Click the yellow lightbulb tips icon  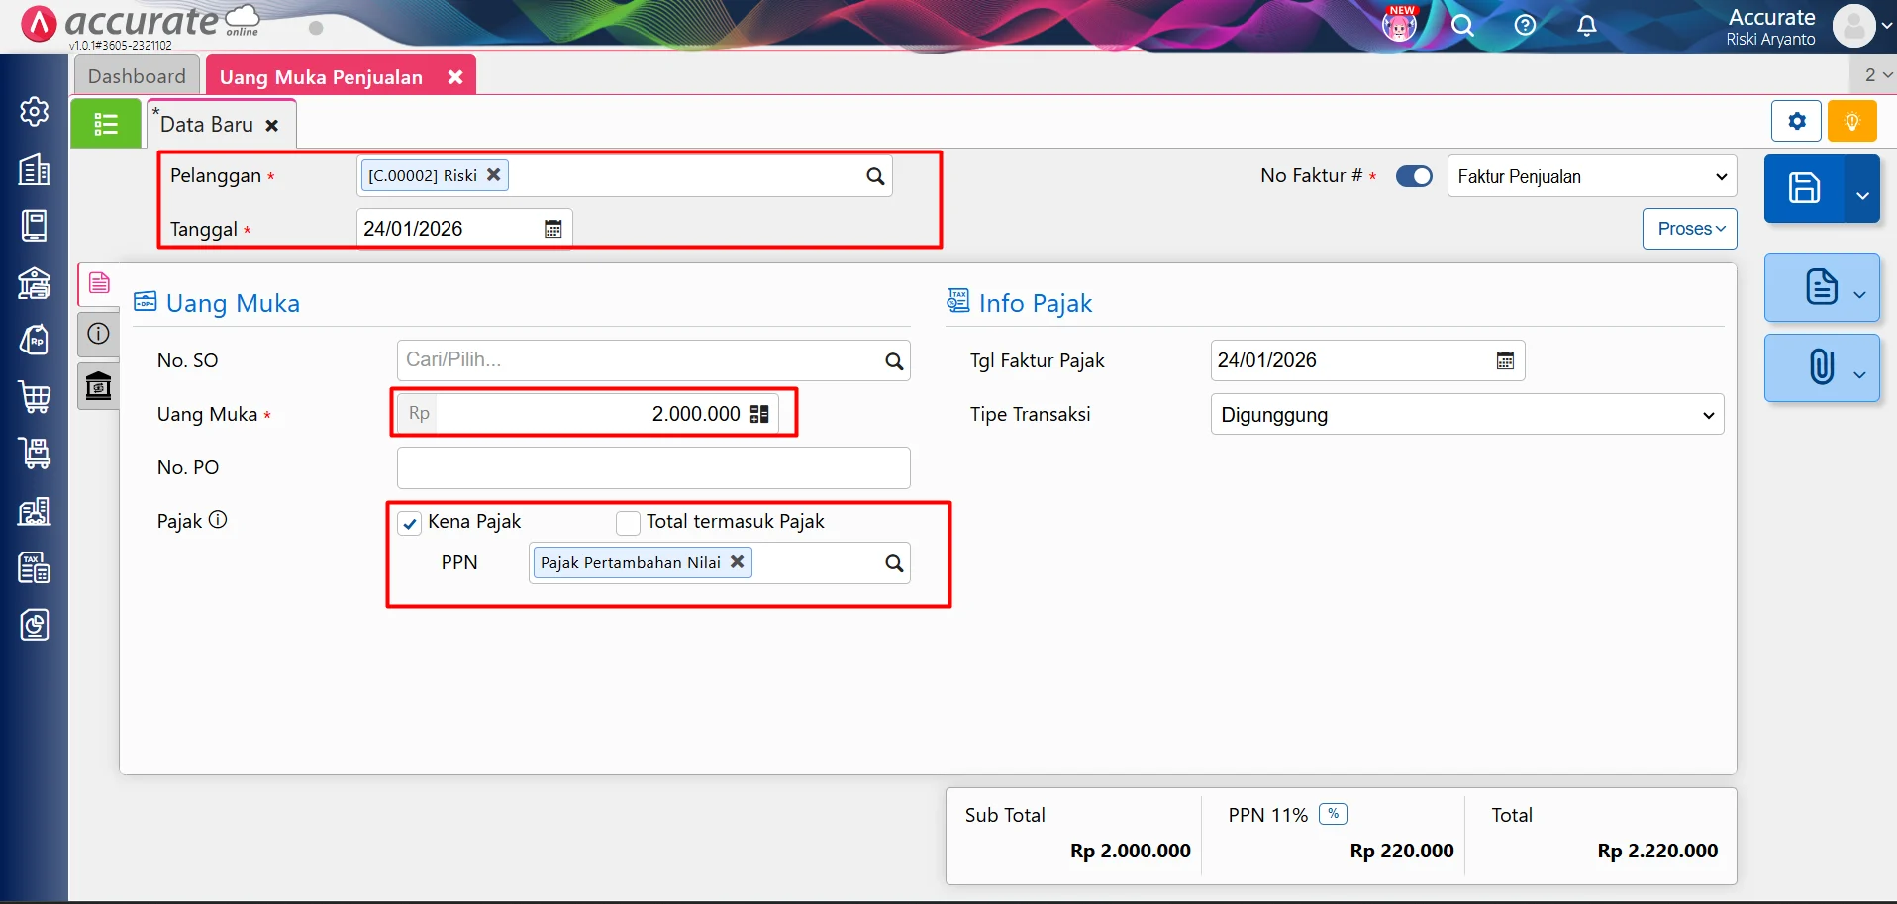[1852, 122]
